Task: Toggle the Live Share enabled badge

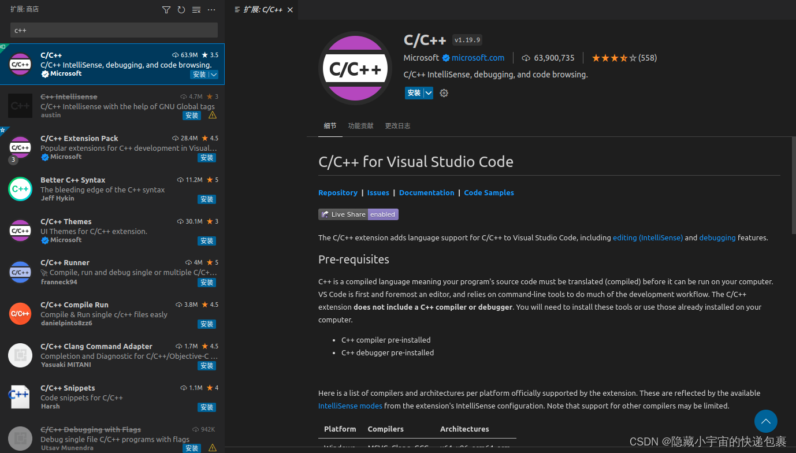Action: click(358, 214)
